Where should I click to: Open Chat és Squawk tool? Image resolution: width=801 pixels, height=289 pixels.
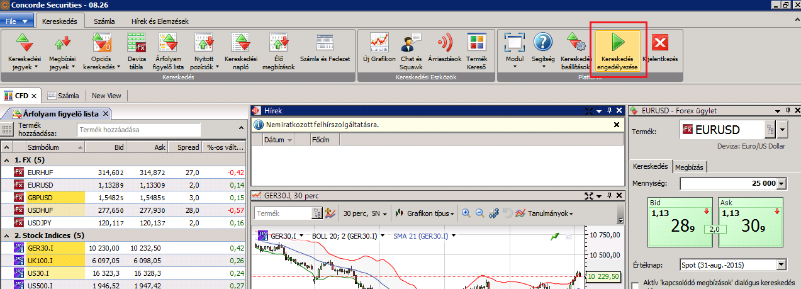coord(411,52)
